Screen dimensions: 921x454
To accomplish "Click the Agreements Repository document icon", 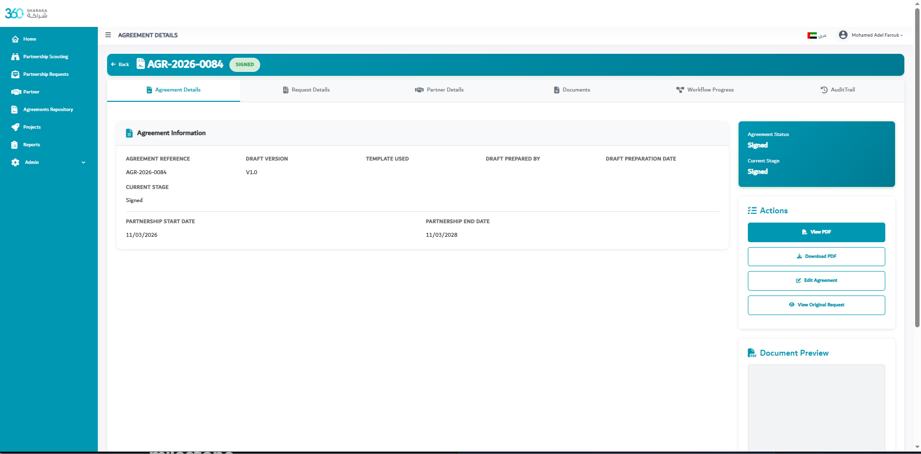I will [x=15, y=110].
